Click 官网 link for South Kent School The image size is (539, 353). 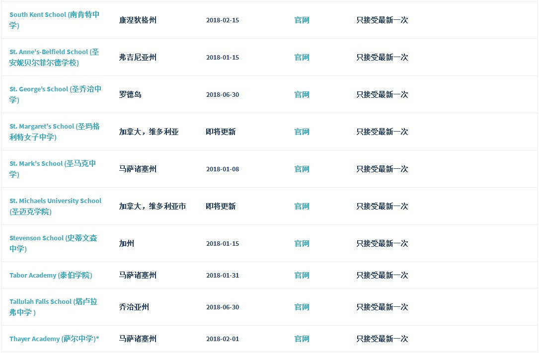(x=302, y=20)
